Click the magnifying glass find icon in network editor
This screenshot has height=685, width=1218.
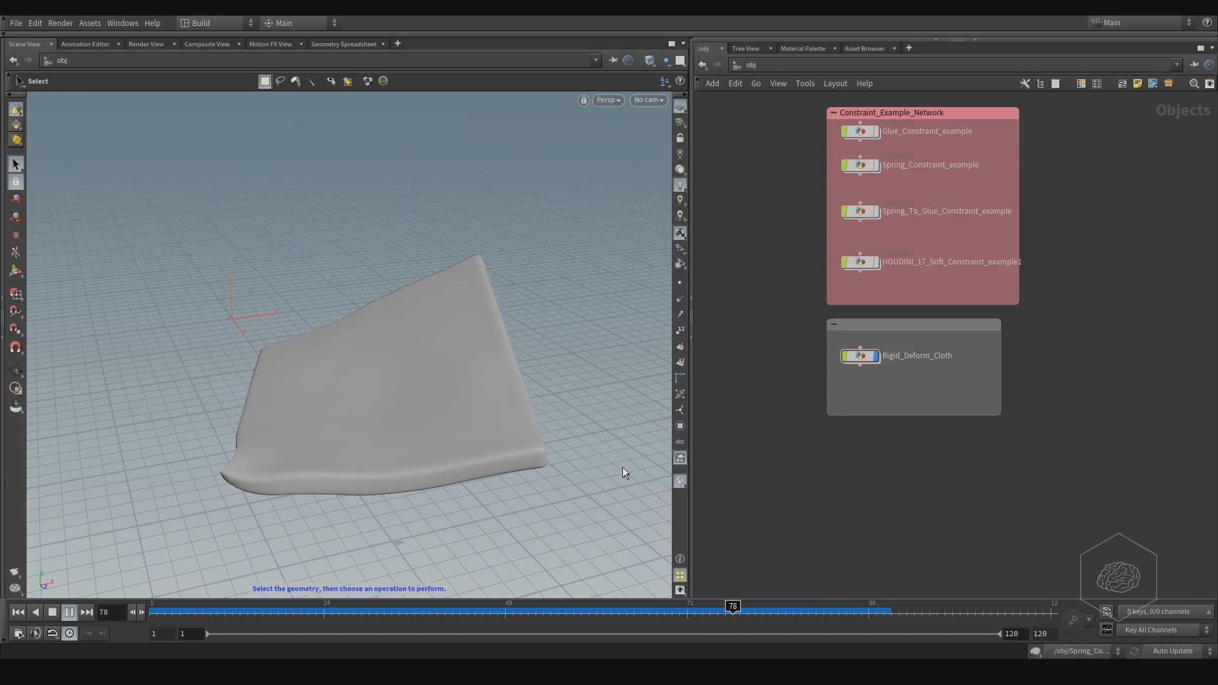coord(1194,83)
